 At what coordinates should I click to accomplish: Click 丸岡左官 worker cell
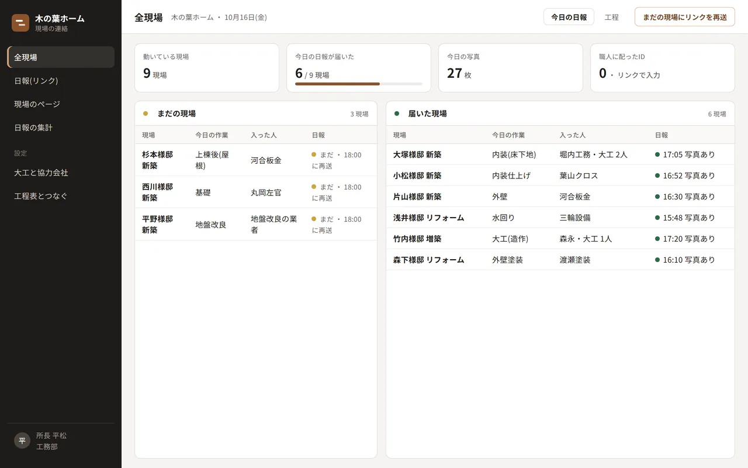point(266,192)
